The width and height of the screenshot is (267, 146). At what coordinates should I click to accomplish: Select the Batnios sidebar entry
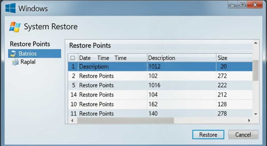tap(35, 54)
